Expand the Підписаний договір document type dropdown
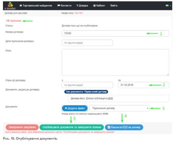The image size is (176, 146). coord(147,108)
